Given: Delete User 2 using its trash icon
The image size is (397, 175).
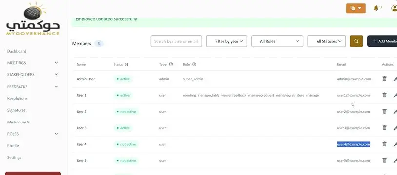Looking at the screenshot, I should click(384, 111).
